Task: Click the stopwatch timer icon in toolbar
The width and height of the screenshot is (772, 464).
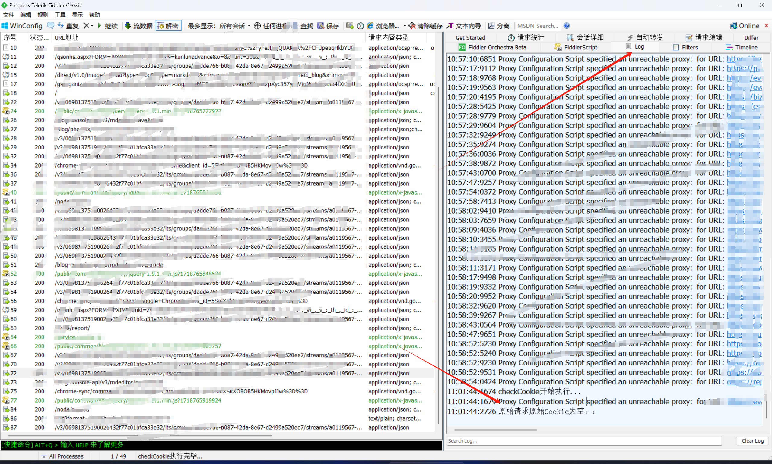Action: pos(360,26)
